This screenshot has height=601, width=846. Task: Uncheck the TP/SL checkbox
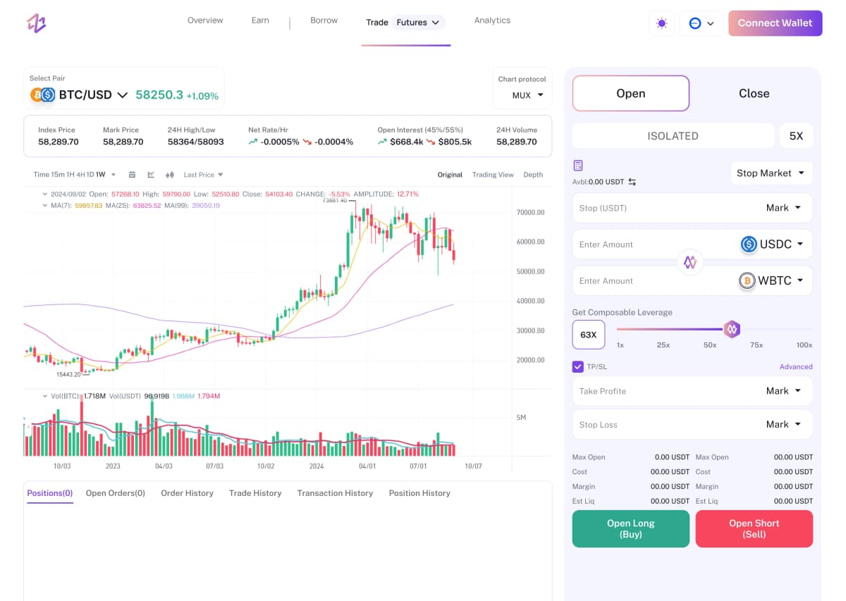pos(578,366)
